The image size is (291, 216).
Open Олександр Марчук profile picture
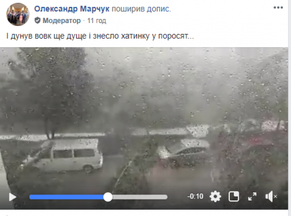(x=18, y=14)
